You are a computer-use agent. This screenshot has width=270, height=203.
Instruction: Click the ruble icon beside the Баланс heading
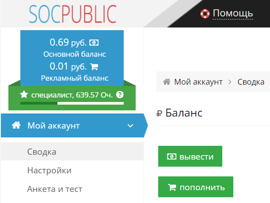pyautogui.click(x=160, y=113)
